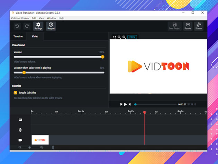The height and width of the screenshot is (164, 218).
Task: Play the video preview
Action: 125,104
